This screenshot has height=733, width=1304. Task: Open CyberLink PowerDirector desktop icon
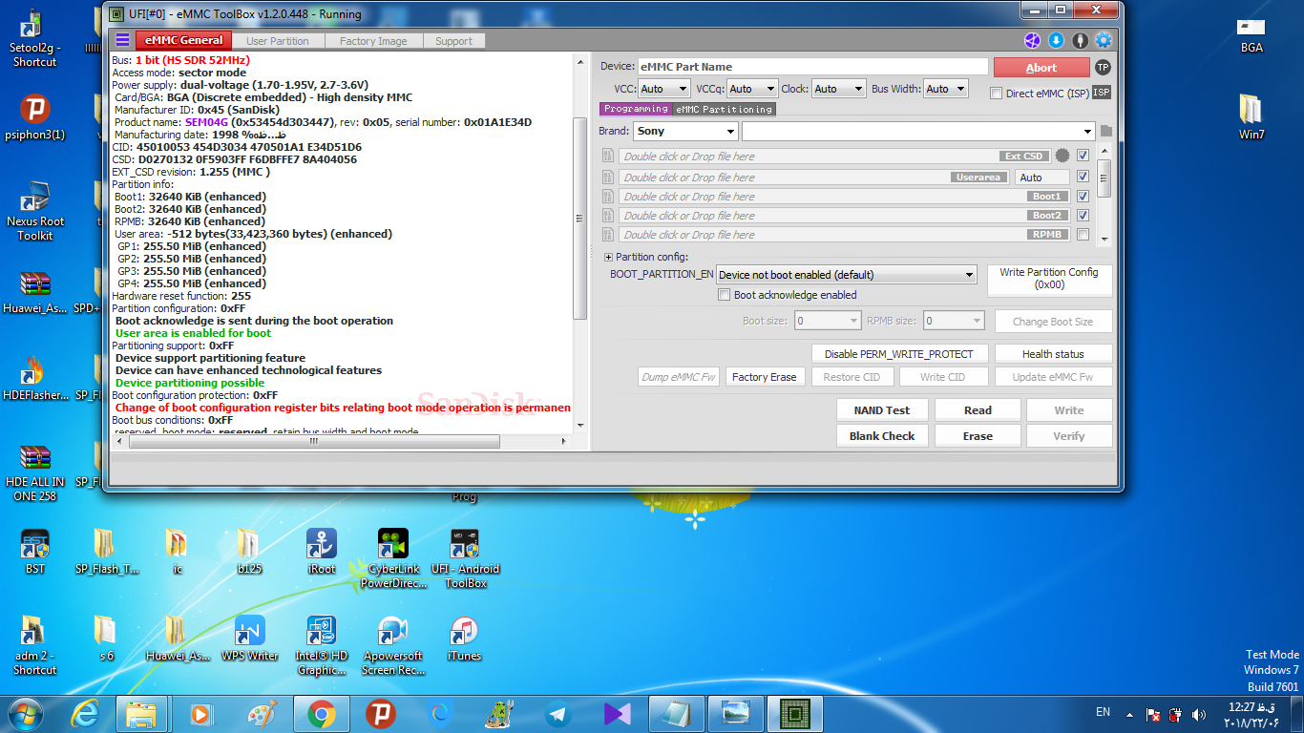pos(393,558)
